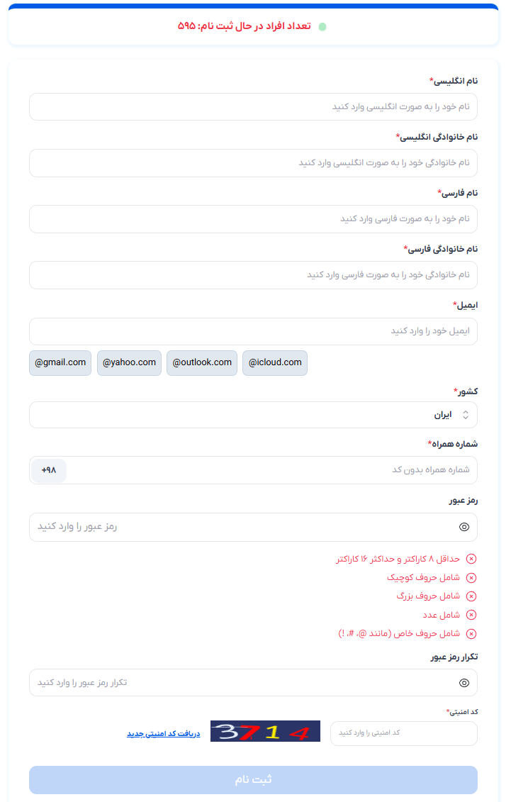This screenshot has height=802, width=511.
Task: Pick the @outlook.com email suffix
Action: point(202,362)
